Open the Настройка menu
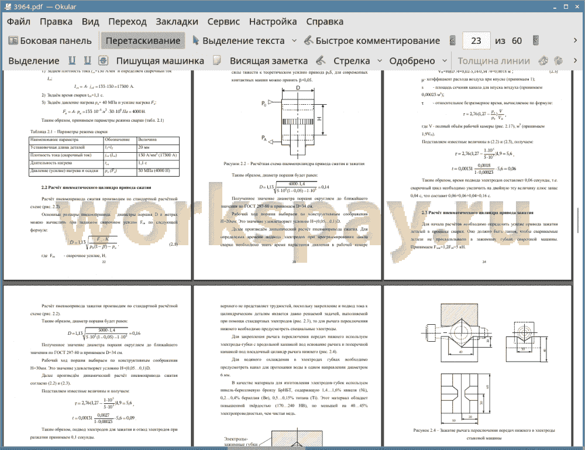585x450 pixels. [273, 22]
